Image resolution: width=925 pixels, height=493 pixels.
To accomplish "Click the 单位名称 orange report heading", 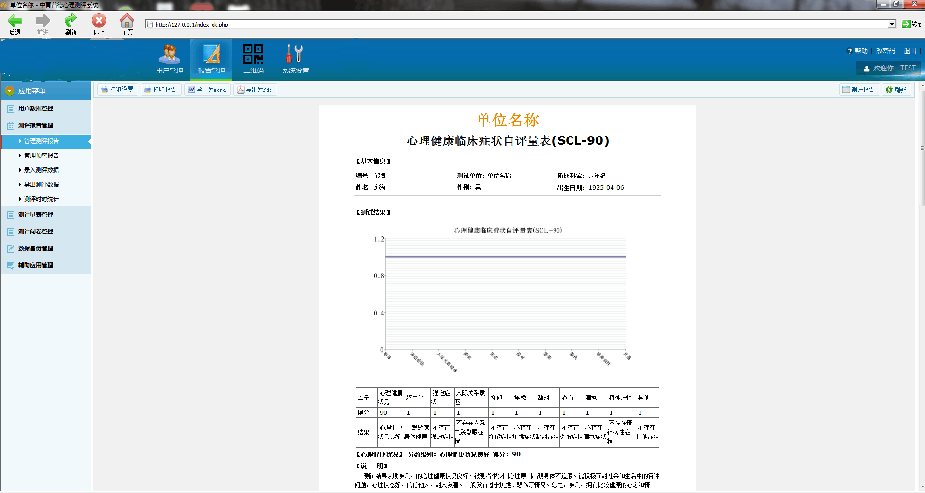I will (x=508, y=120).
